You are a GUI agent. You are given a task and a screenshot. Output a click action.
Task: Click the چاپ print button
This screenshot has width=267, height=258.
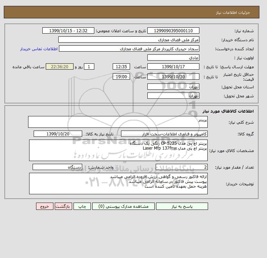coord(82,206)
